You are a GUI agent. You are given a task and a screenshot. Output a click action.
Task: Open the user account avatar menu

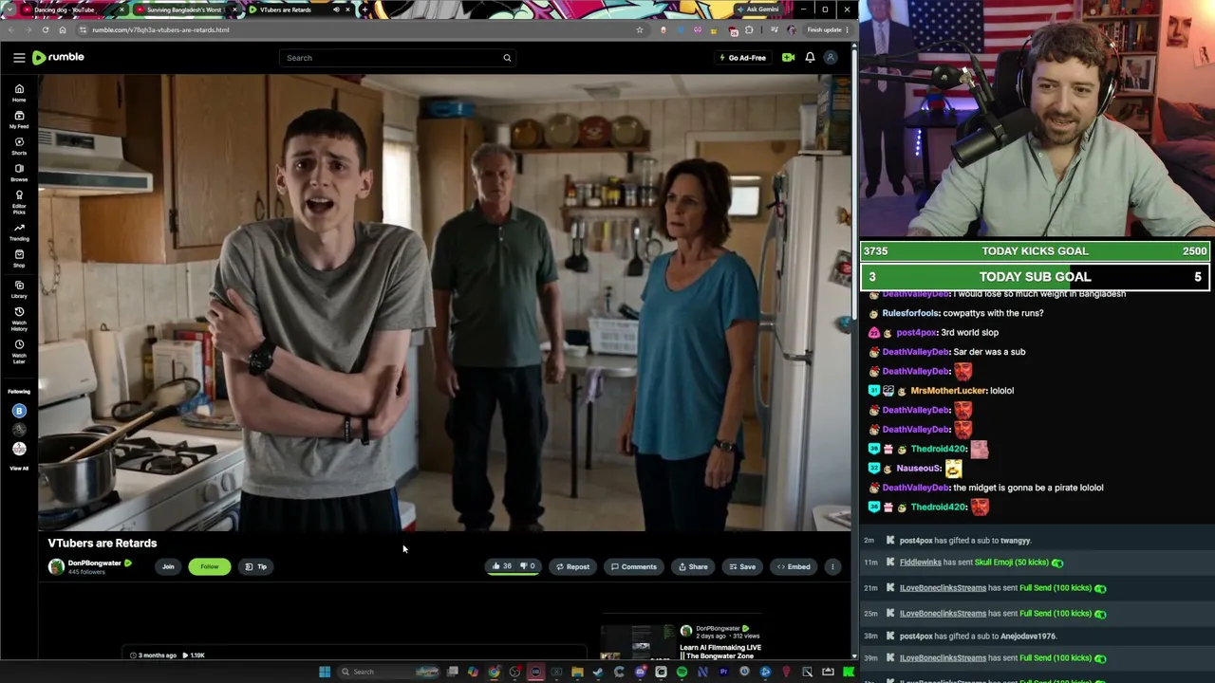pyautogui.click(x=831, y=58)
